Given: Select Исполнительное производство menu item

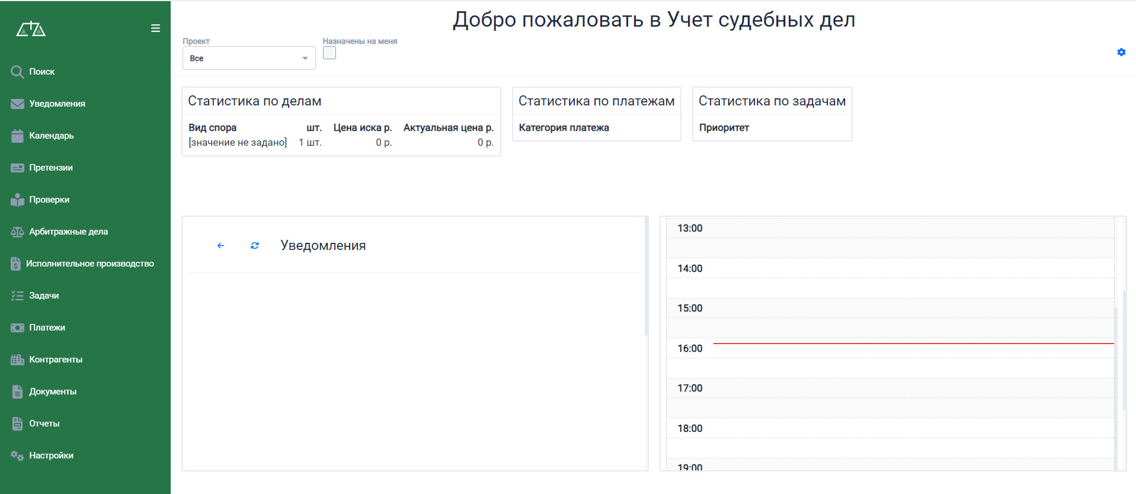Looking at the screenshot, I should (x=89, y=264).
